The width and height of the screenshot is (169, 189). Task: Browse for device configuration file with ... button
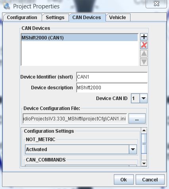[137, 118]
